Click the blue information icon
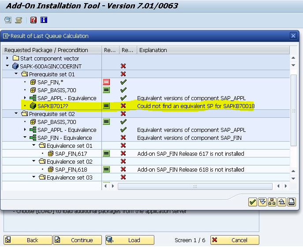Image resolution: width=303 pixels, height=247 pixels. pyautogui.click(x=44, y=20)
